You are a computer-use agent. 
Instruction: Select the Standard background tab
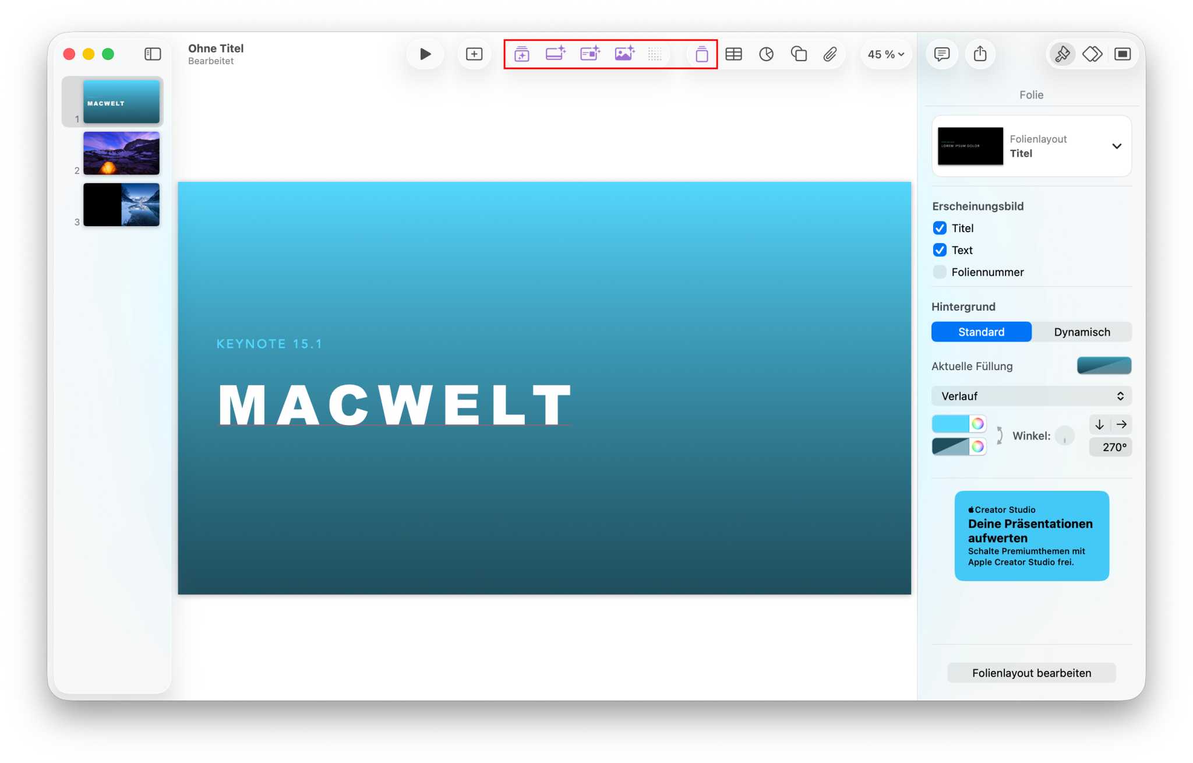pos(981,332)
